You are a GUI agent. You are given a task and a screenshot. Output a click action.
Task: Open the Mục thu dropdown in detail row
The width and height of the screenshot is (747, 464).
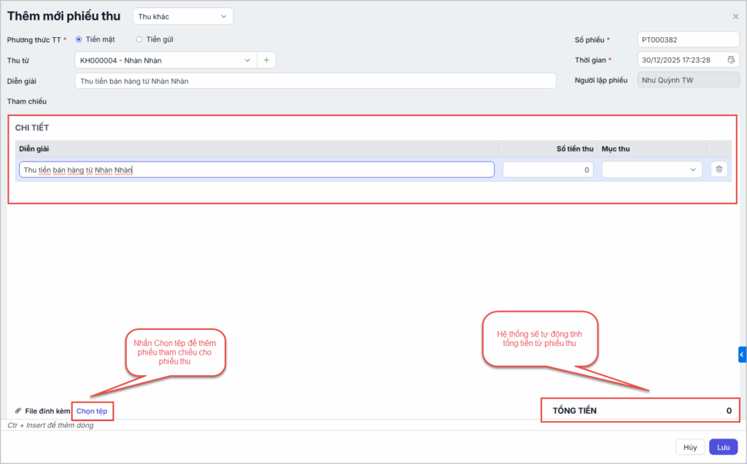pos(651,170)
